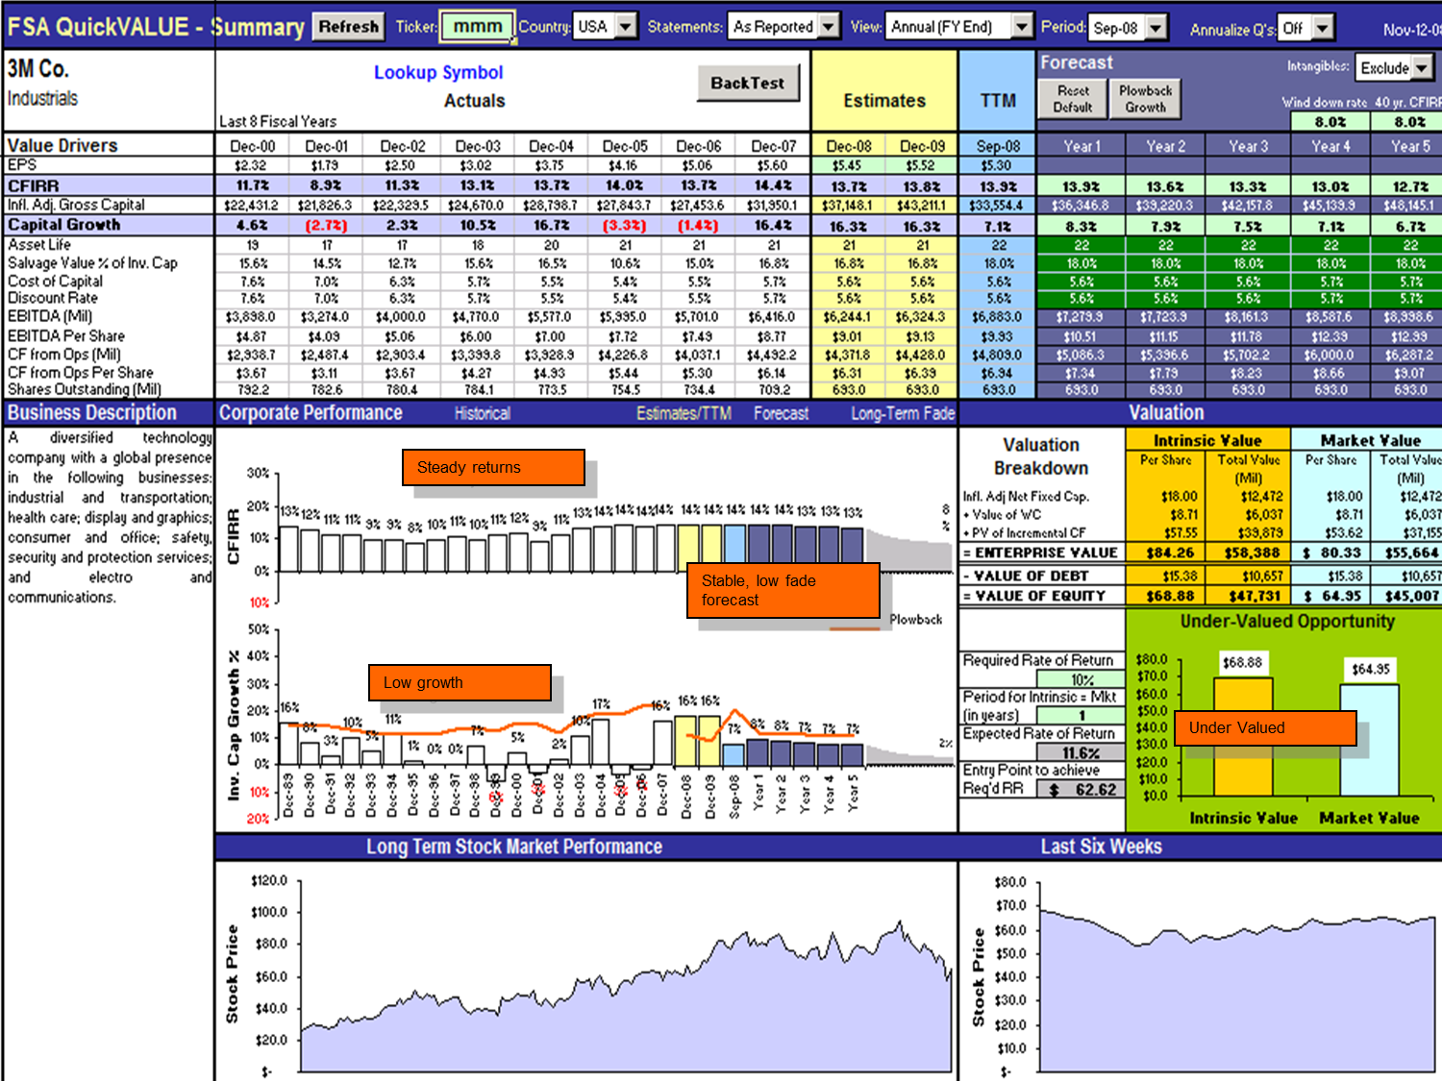Select the Value of Equity $47,731 cell
Image resolution: width=1442 pixels, height=1081 pixels.
[x=1250, y=596]
